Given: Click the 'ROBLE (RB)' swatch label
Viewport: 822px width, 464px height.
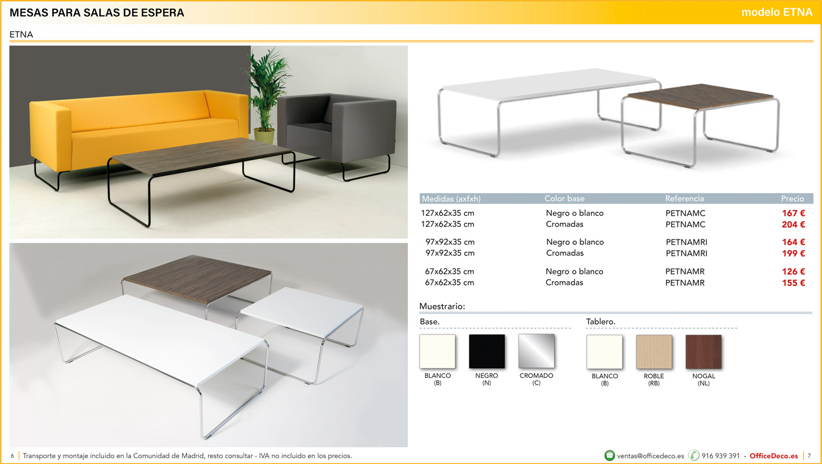Looking at the screenshot, I should 654,380.
